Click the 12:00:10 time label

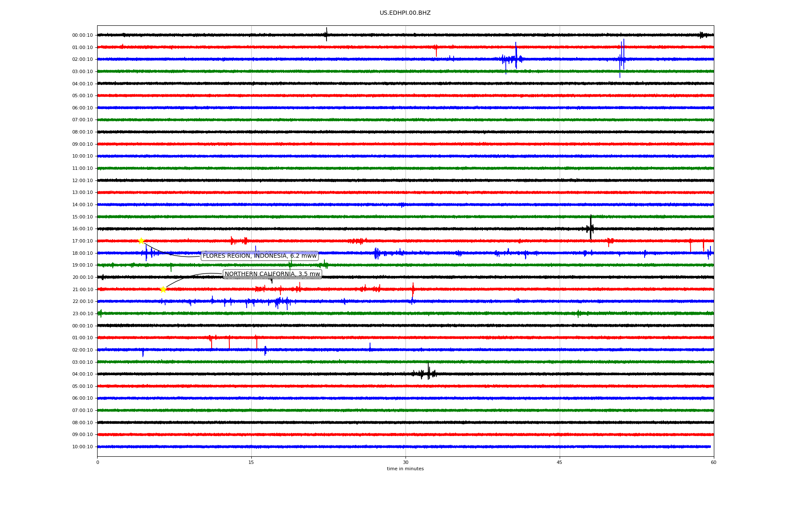click(x=82, y=181)
